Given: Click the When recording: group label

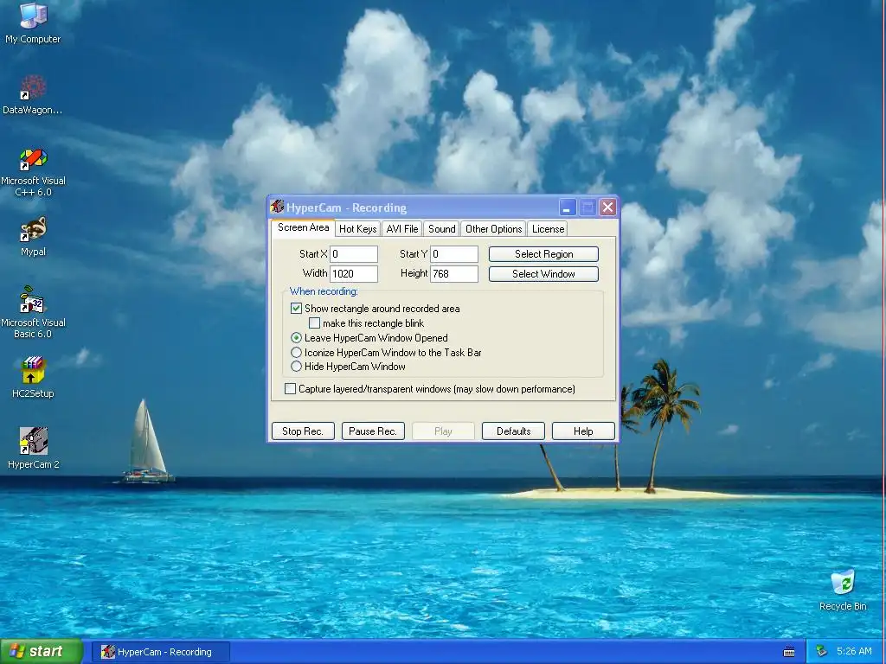Looking at the screenshot, I should coord(324,291).
